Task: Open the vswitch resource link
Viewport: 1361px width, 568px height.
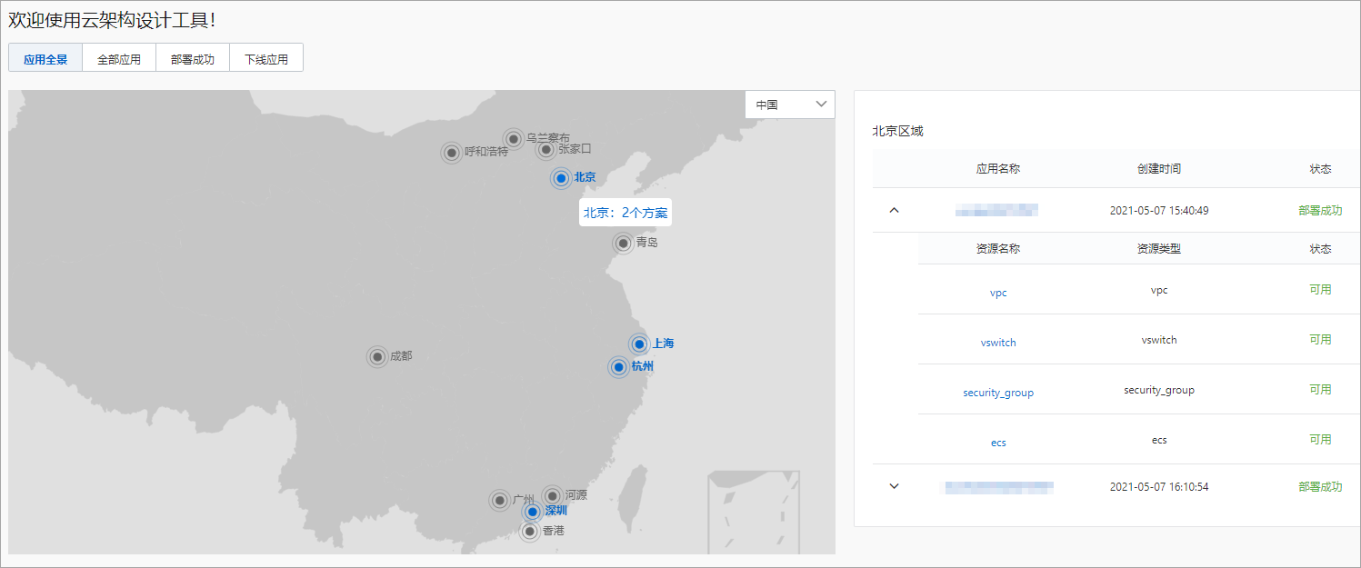Action: [998, 343]
